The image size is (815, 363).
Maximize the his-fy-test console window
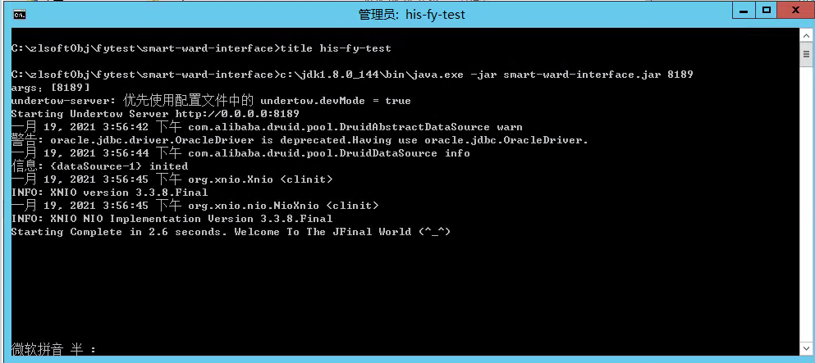pos(766,10)
